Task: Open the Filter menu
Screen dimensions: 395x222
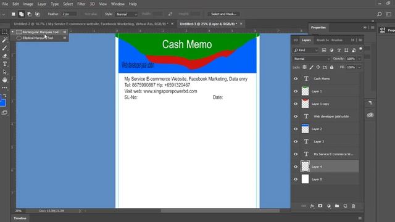Action: click(81, 4)
